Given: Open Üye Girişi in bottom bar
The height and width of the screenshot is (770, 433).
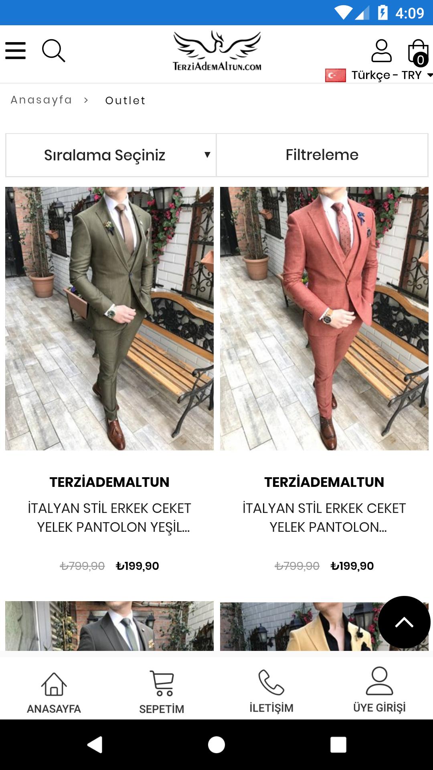Looking at the screenshot, I should coord(379,690).
